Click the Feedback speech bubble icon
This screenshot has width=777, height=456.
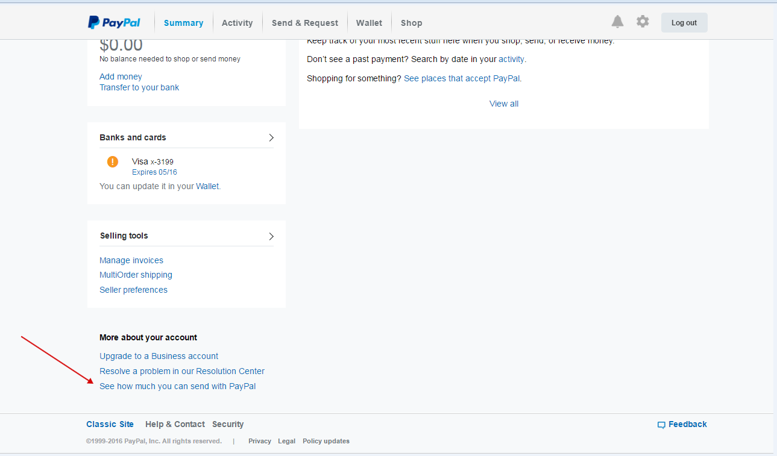coord(661,425)
